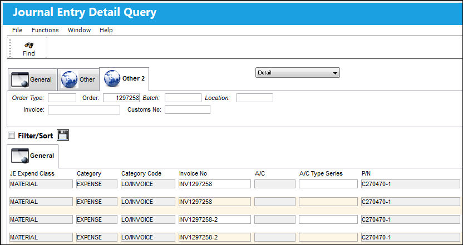
Task: Click the save disk icon beside Filter/Sort
Action: (62, 136)
